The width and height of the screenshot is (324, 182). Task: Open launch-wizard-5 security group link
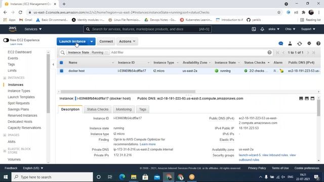click(x=250, y=155)
